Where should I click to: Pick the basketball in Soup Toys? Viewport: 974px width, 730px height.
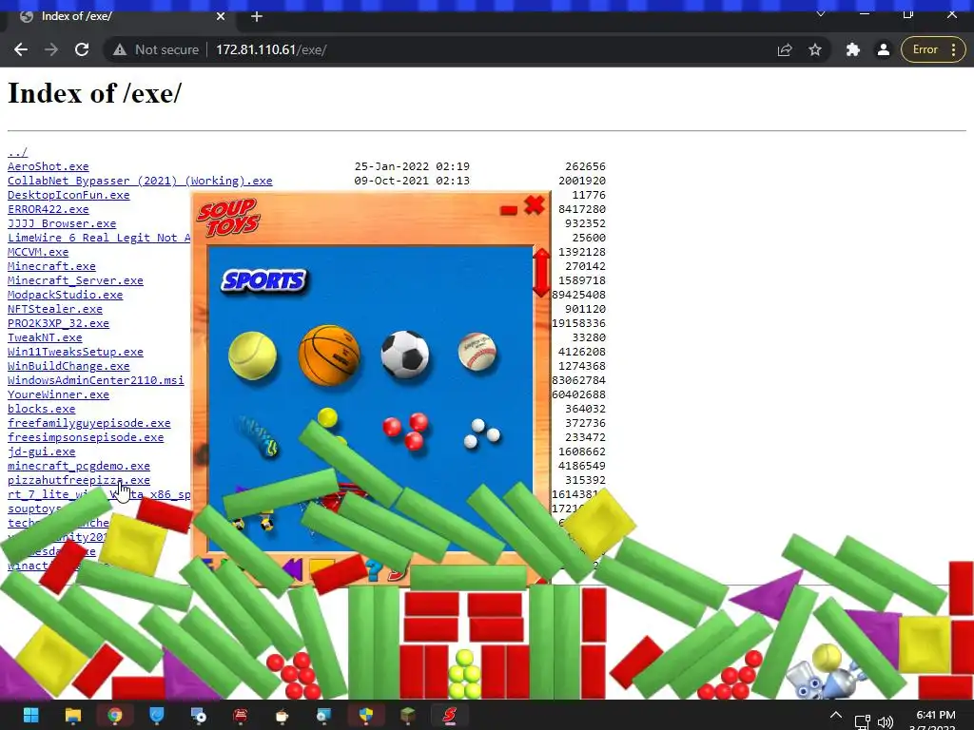329,355
